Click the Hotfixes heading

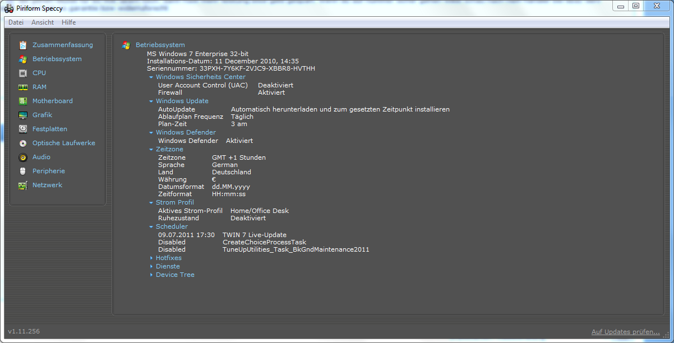pos(169,258)
